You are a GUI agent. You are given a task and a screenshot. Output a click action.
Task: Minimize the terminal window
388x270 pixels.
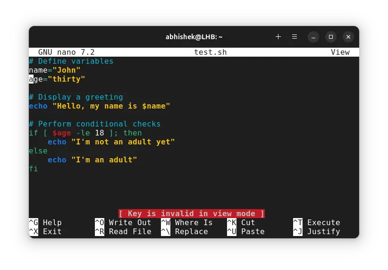click(x=313, y=36)
